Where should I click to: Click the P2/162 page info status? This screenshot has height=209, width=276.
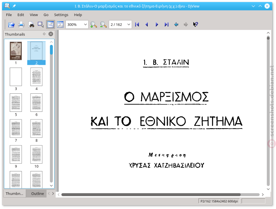click(219, 201)
